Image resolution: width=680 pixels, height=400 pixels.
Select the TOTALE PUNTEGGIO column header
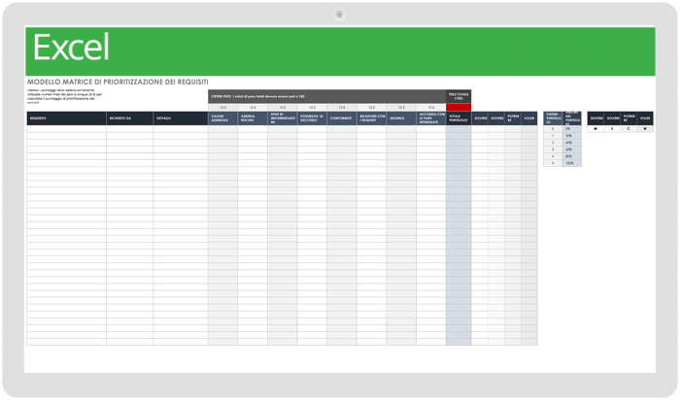[459, 118]
